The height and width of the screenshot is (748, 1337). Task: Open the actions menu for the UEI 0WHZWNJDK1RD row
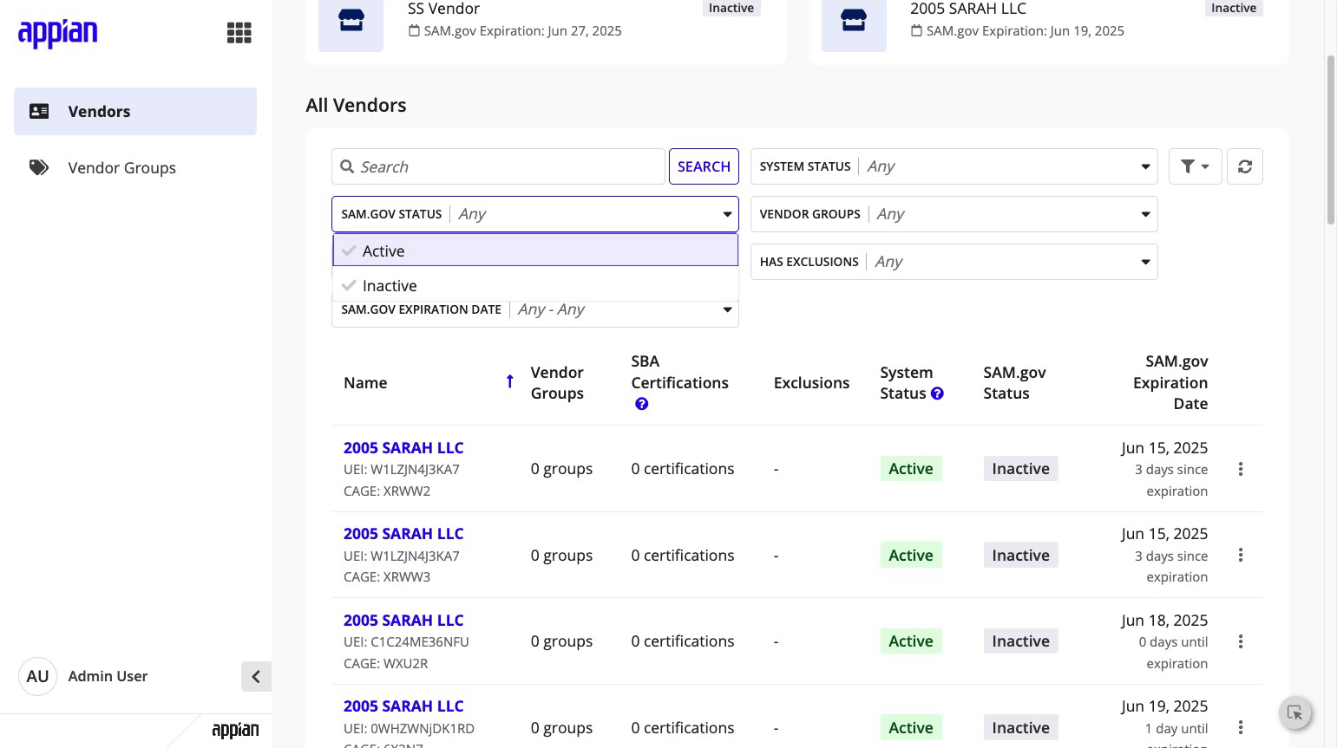click(1241, 727)
